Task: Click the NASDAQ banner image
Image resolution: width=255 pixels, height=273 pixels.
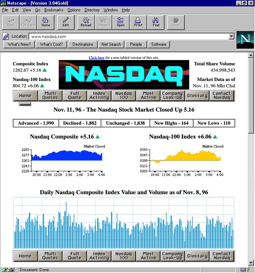Action: [124, 75]
